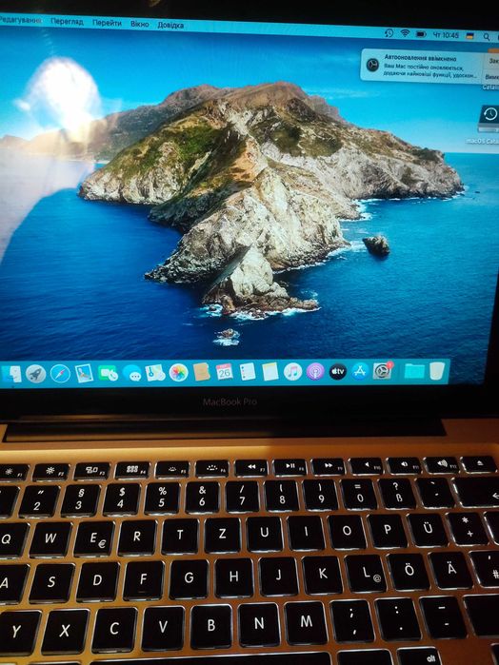The height and width of the screenshot is (665, 499).
Task: Open input source flag menu
Action: 469,36
